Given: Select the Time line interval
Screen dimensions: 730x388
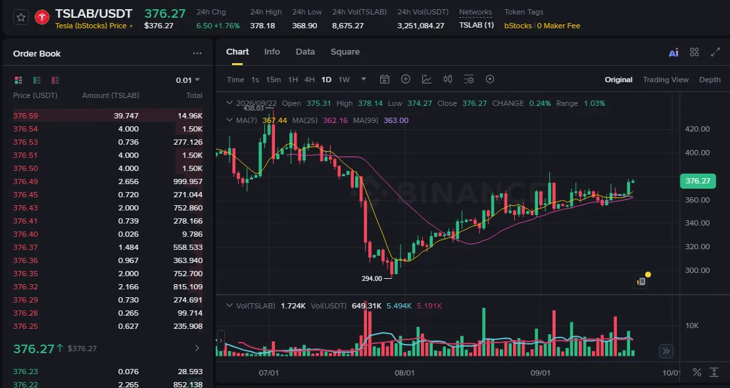Looking at the screenshot, I should point(235,80).
